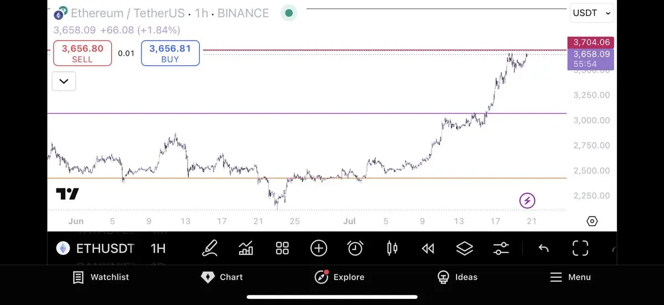This screenshot has height=305, width=664.
Task: Click the SELL 3,656.80 button
Action: coord(82,54)
